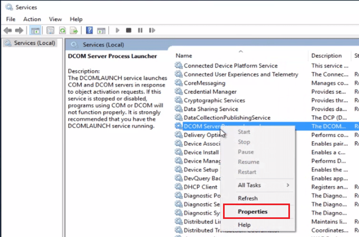Screen dimensions: 359x237
Task: Click the blue Help toolbar icon
Action: point(89,30)
